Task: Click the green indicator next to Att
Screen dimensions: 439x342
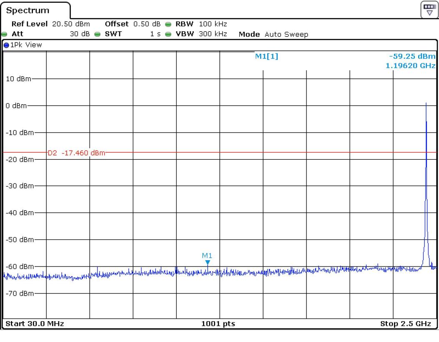Action: click(4, 35)
